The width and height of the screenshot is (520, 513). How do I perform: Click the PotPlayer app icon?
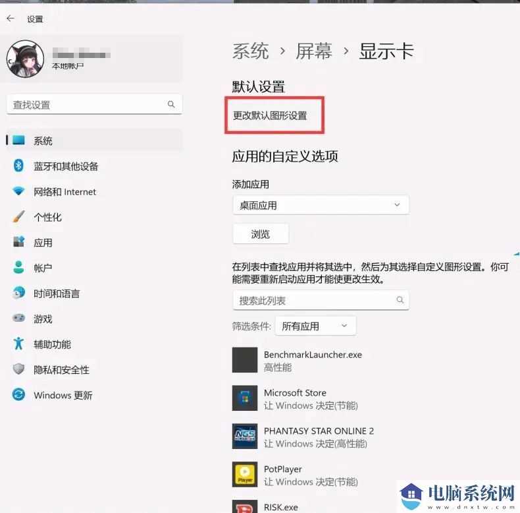[245, 474]
